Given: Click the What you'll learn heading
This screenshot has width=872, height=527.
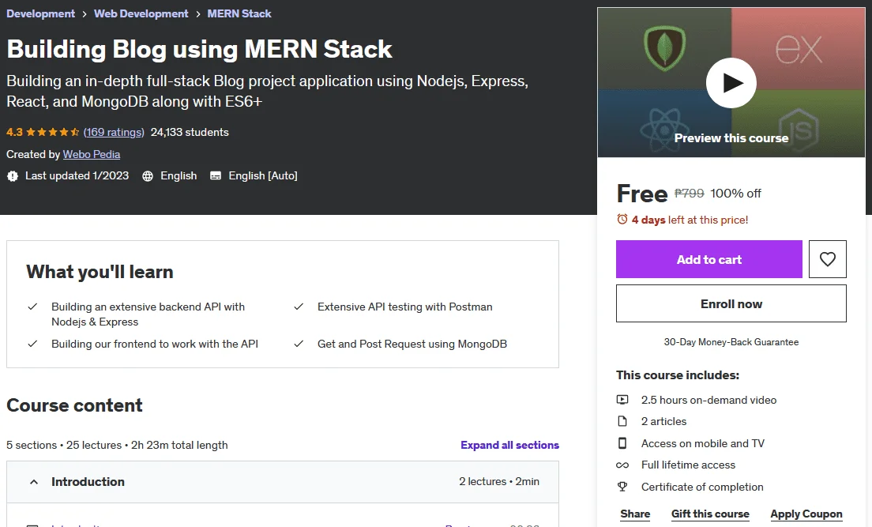Looking at the screenshot, I should [100, 272].
